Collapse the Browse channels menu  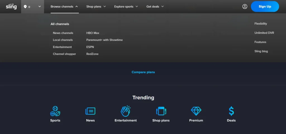[64, 6]
